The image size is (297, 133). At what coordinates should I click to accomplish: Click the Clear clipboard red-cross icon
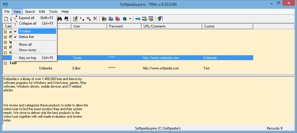pos(118,19)
